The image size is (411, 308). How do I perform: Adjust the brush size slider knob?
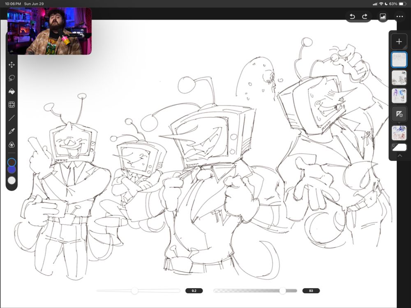point(135,291)
